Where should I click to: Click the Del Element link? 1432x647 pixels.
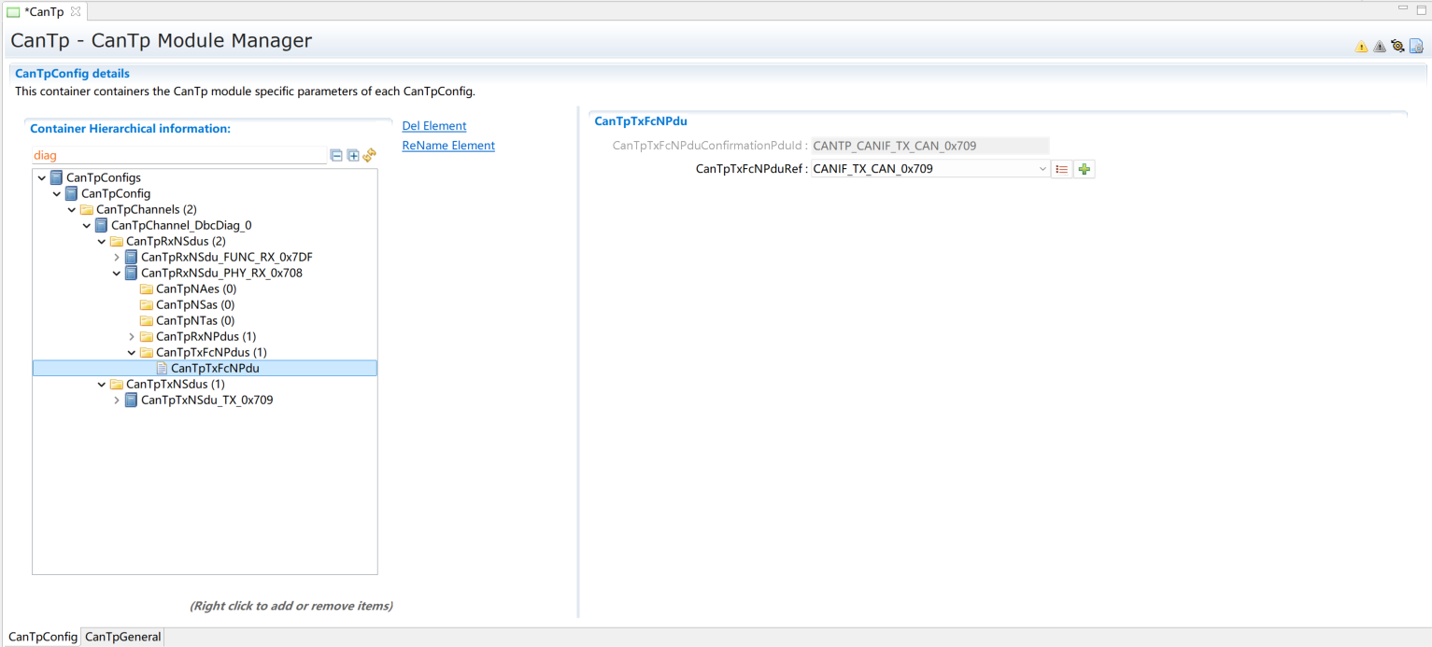pos(433,126)
